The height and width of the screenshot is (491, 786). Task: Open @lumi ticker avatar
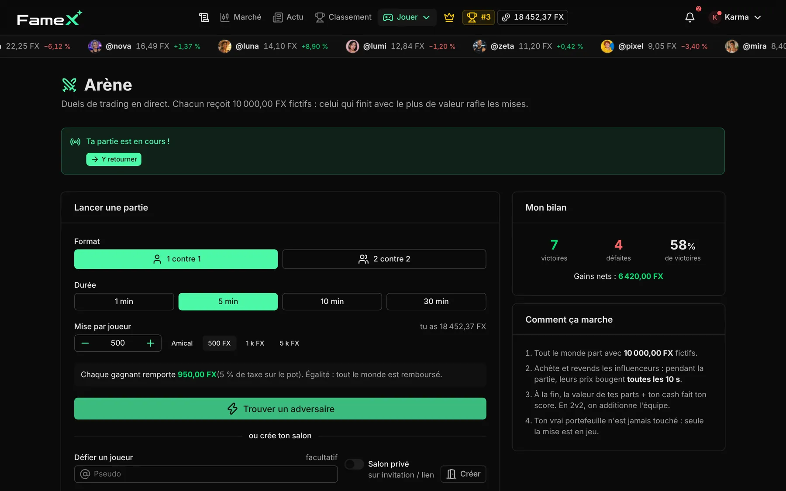coord(352,46)
